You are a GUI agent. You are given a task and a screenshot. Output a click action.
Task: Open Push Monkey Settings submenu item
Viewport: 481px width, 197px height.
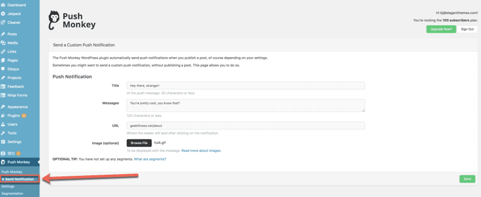8,186
